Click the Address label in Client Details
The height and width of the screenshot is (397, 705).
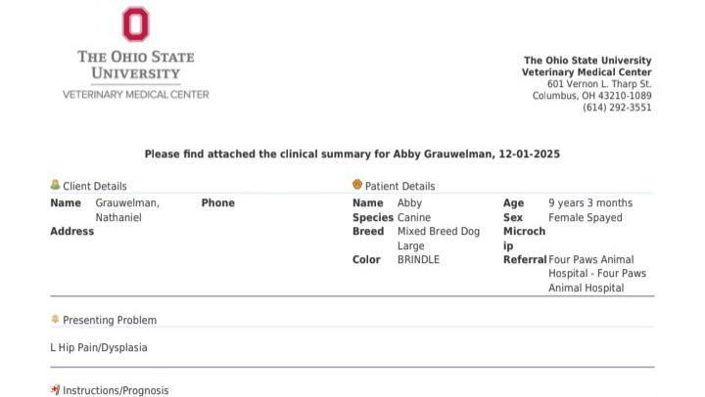point(71,232)
